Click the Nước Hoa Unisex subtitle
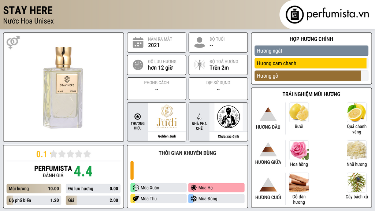Image resolution: width=375 pixels, height=211 pixels. coord(29,21)
